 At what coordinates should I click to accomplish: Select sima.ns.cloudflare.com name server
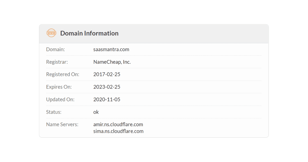coord(118,131)
